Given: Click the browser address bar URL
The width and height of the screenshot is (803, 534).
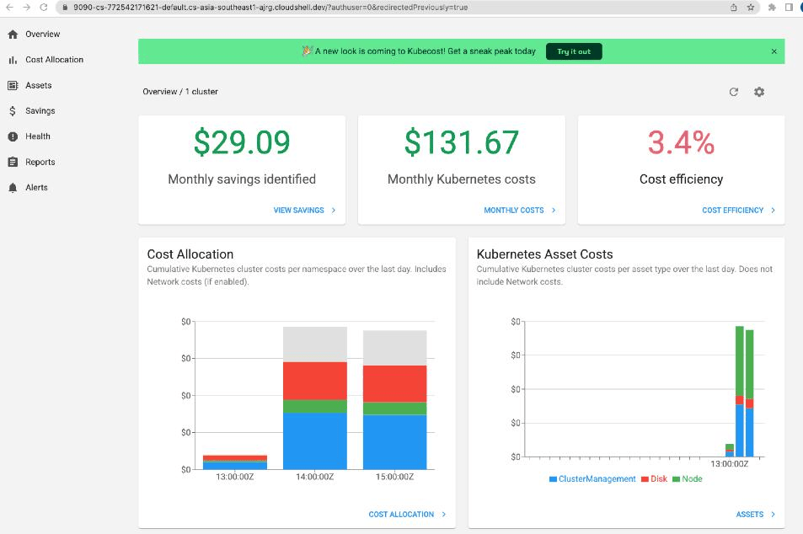Looking at the screenshot, I should (270, 8).
